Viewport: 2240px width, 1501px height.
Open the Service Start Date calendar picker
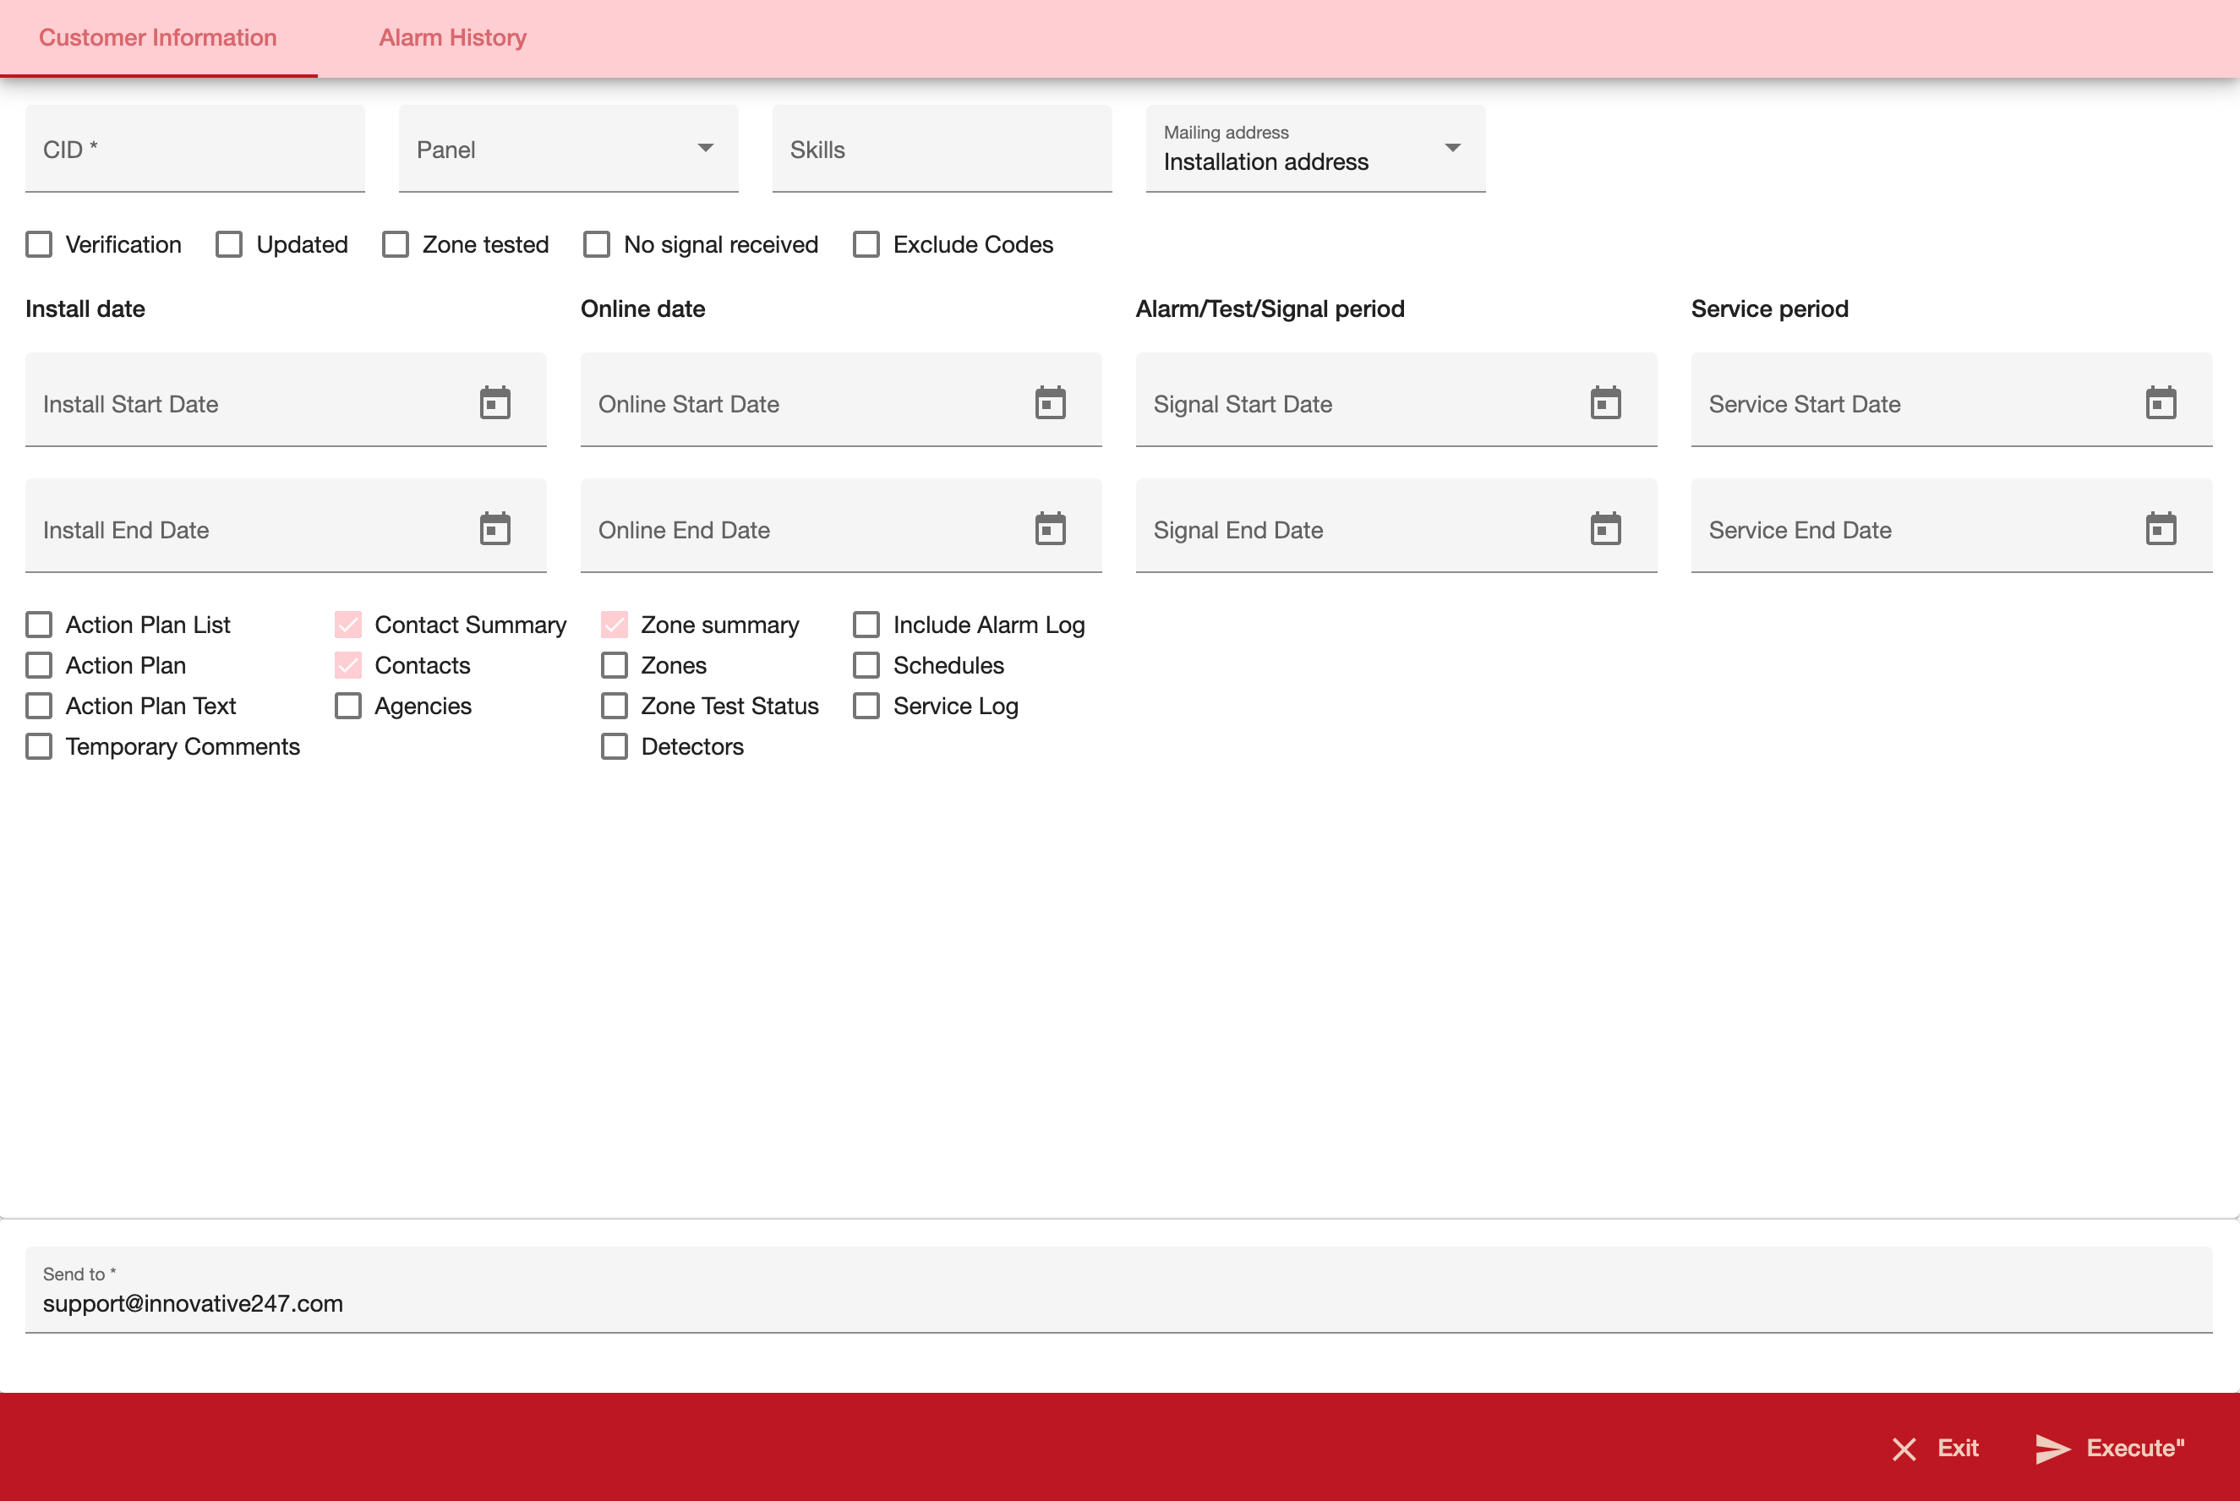pos(2161,403)
